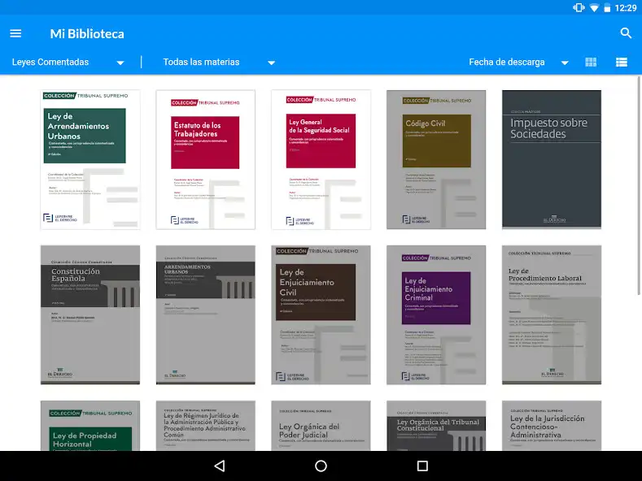642x481 pixels.
Task: Open Ley de Enjuiciamiento Criminal cover
Action: point(436,314)
